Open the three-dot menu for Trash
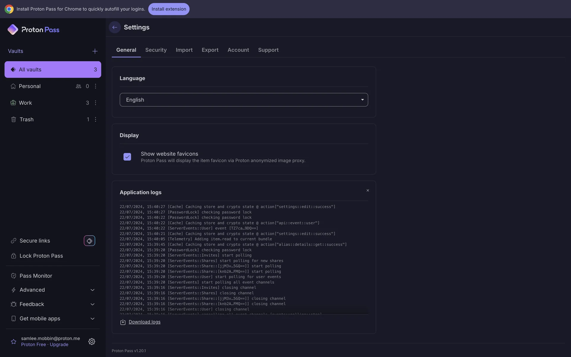The image size is (571, 357). (x=95, y=119)
